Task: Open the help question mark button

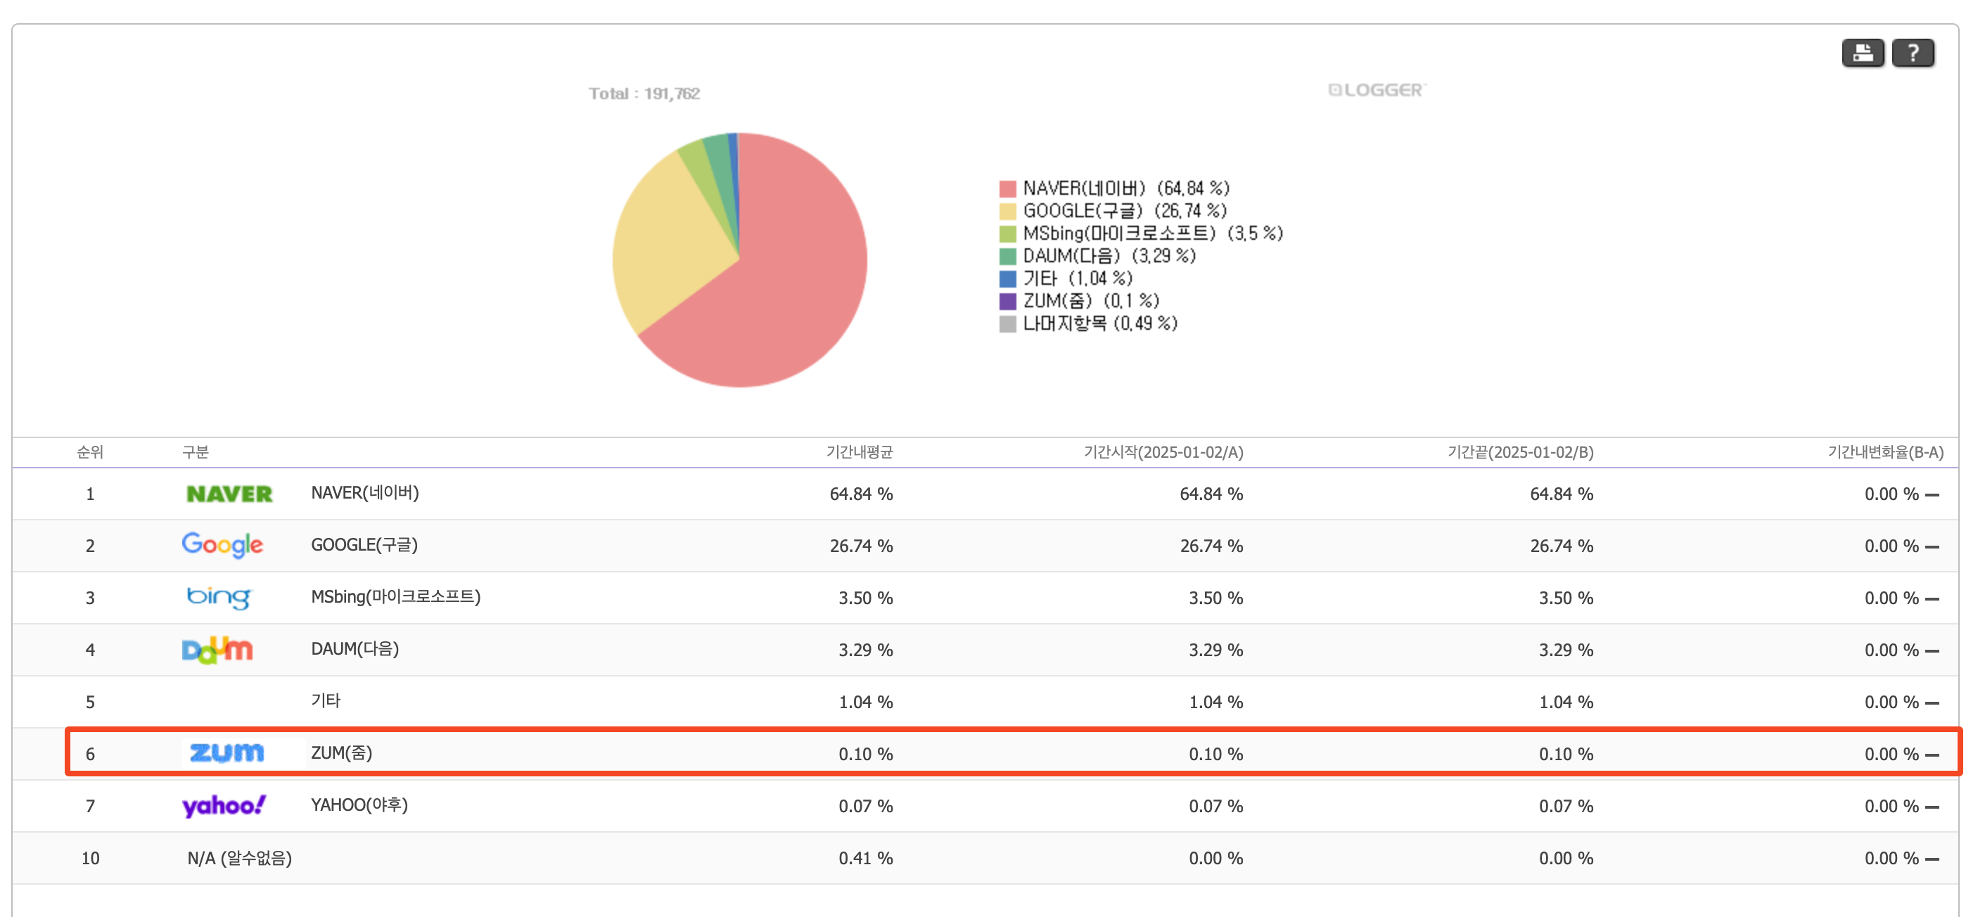Action: [x=1912, y=53]
